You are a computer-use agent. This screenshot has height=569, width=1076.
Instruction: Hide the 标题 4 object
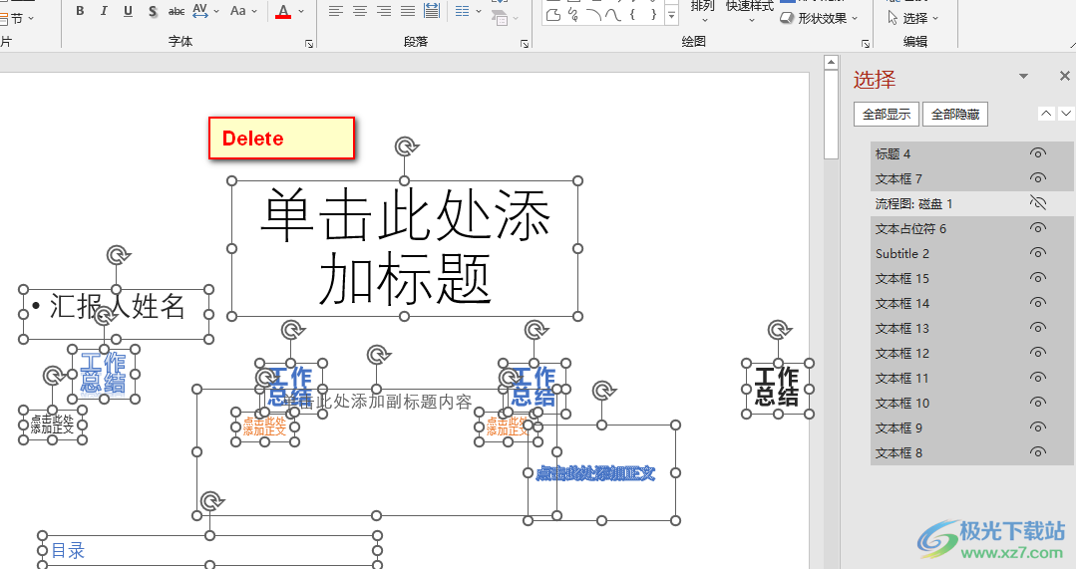coord(1038,153)
